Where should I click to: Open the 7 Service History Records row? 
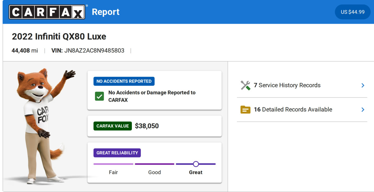click(x=302, y=85)
